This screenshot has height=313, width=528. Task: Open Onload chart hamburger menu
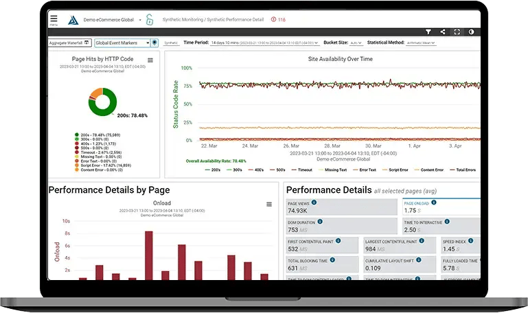click(x=269, y=205)
